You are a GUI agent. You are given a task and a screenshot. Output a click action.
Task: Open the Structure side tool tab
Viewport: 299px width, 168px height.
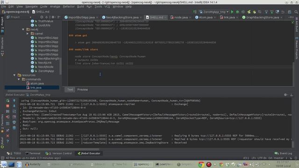tap(2, 46)
